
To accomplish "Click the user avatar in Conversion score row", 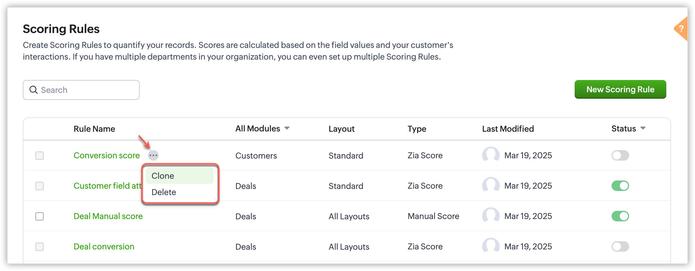I will [491, 155].
